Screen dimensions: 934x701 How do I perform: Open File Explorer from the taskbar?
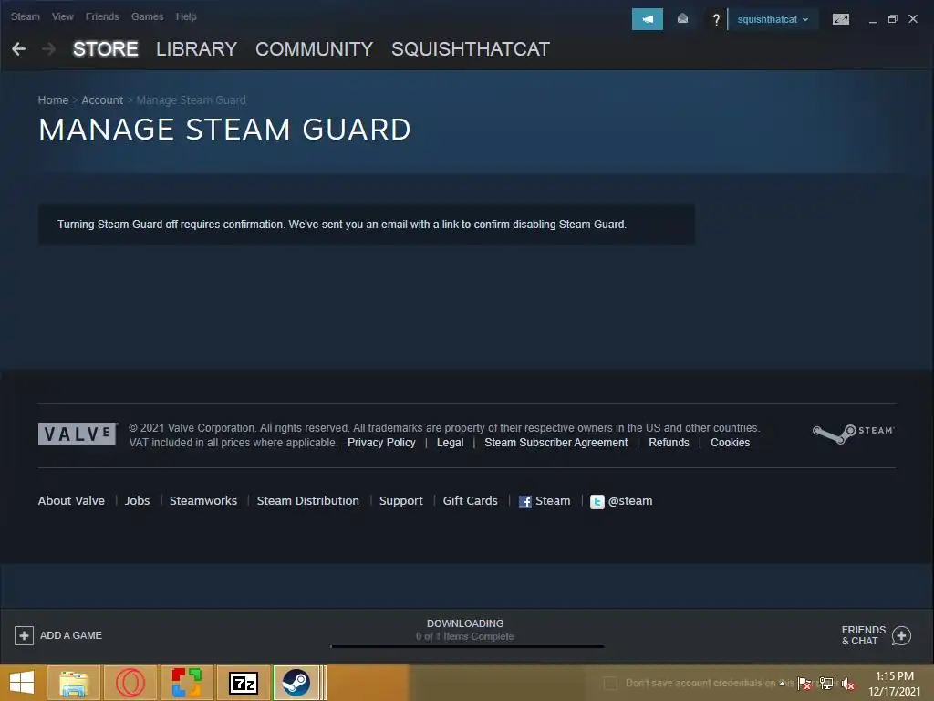coord(73,683)
